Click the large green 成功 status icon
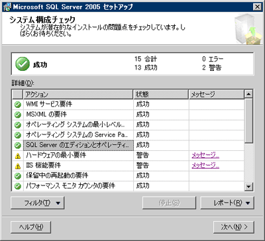Image resolution: width=265 pixels, height=241 pixels. coord(23,64)
